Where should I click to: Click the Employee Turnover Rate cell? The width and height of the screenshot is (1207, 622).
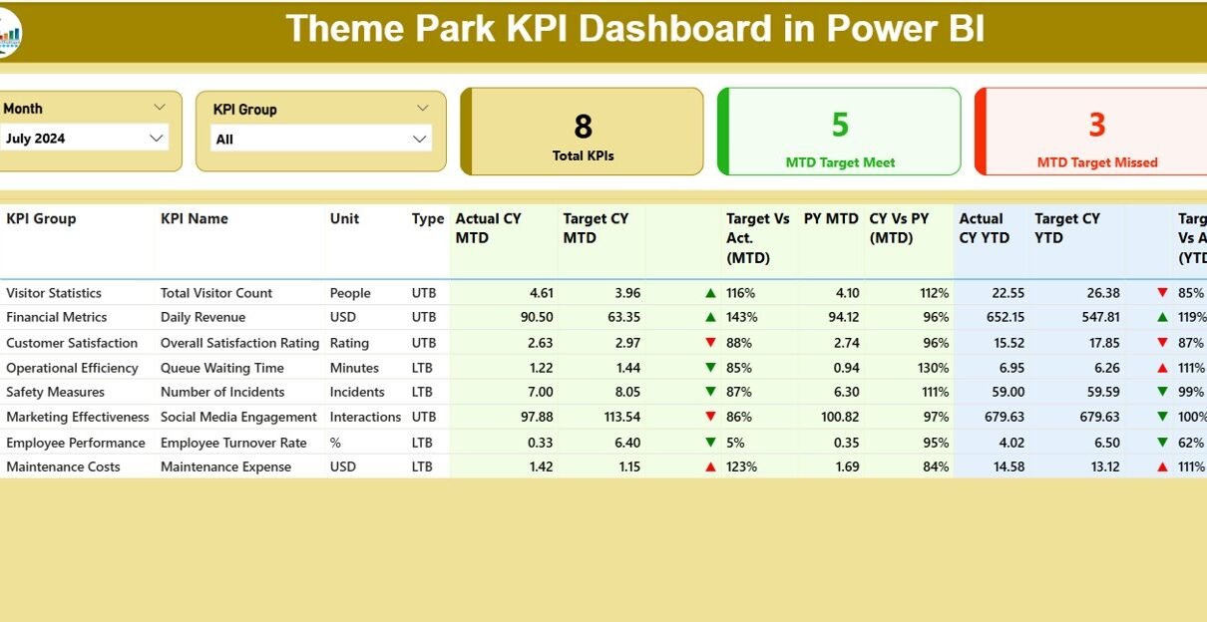pyautogui.click(x=234, y=443)
